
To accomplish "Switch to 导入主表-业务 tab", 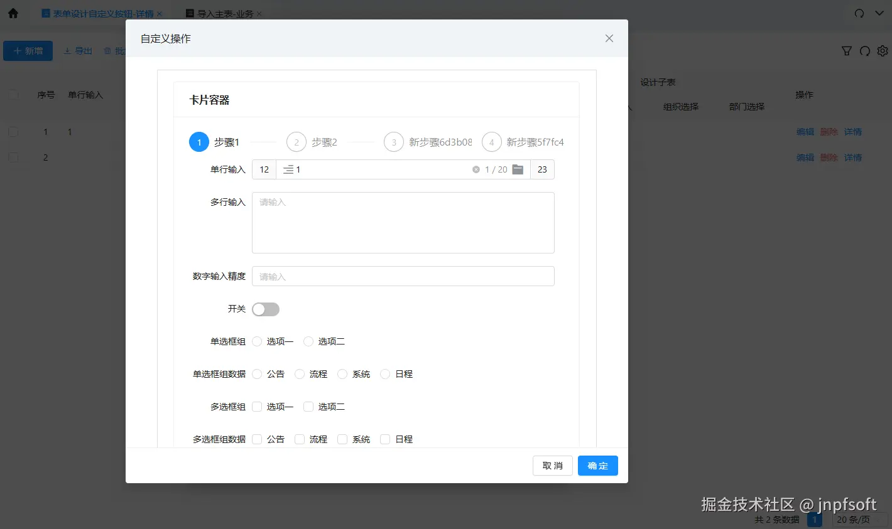I will (x=219, y=14).
